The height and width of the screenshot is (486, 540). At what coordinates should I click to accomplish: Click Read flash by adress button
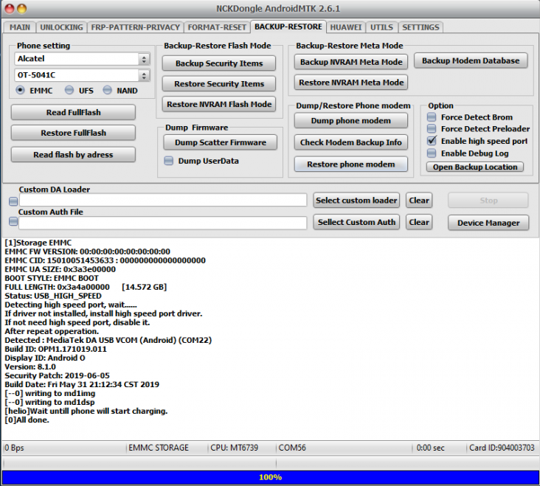click(73, 155)
